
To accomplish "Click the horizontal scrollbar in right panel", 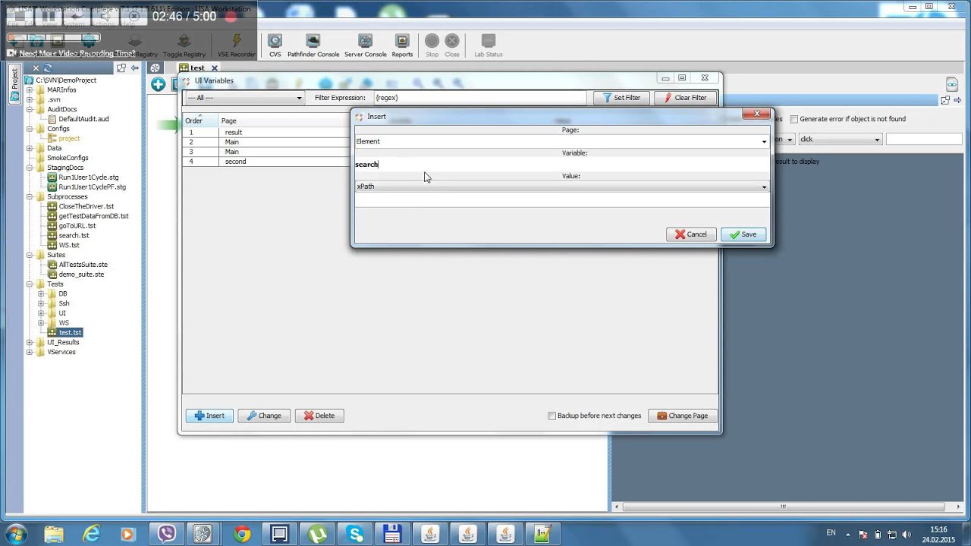I will (782, 506).
